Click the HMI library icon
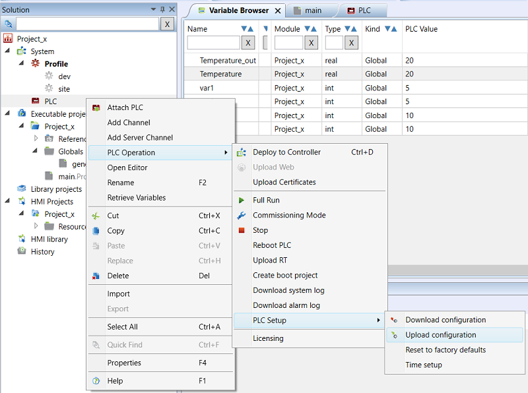 point(22,239)
